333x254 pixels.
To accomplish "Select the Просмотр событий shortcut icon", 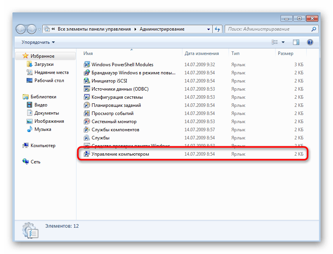I will [x=87, y=113].
